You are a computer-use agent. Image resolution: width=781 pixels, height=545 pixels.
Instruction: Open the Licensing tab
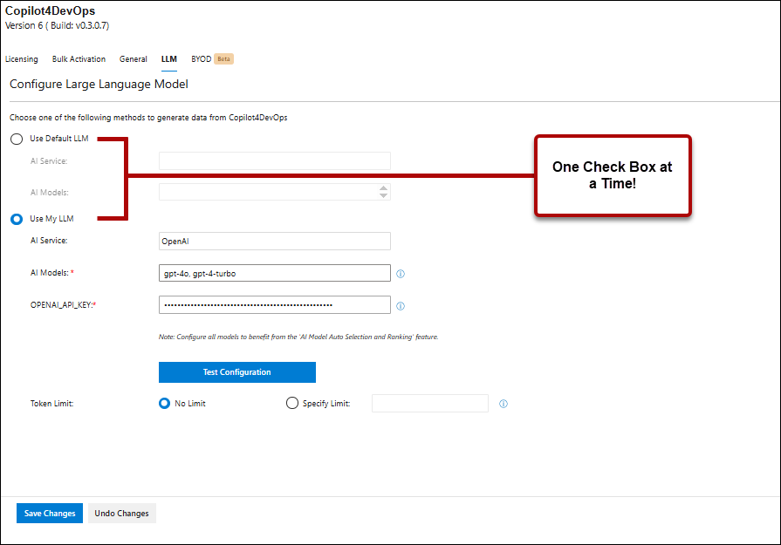point(22,59)
